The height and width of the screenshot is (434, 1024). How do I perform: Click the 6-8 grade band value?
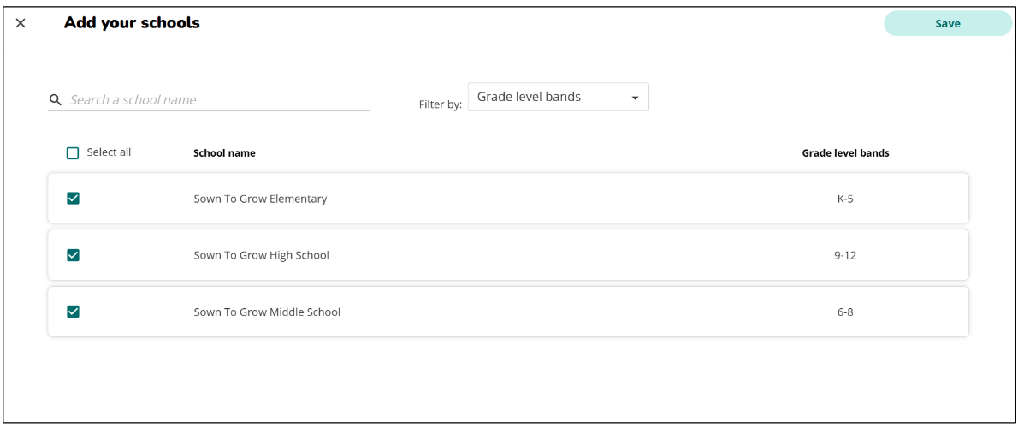tap(845, 312)
